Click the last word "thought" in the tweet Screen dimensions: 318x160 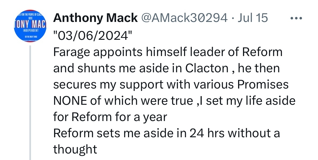tap(75, 149)
